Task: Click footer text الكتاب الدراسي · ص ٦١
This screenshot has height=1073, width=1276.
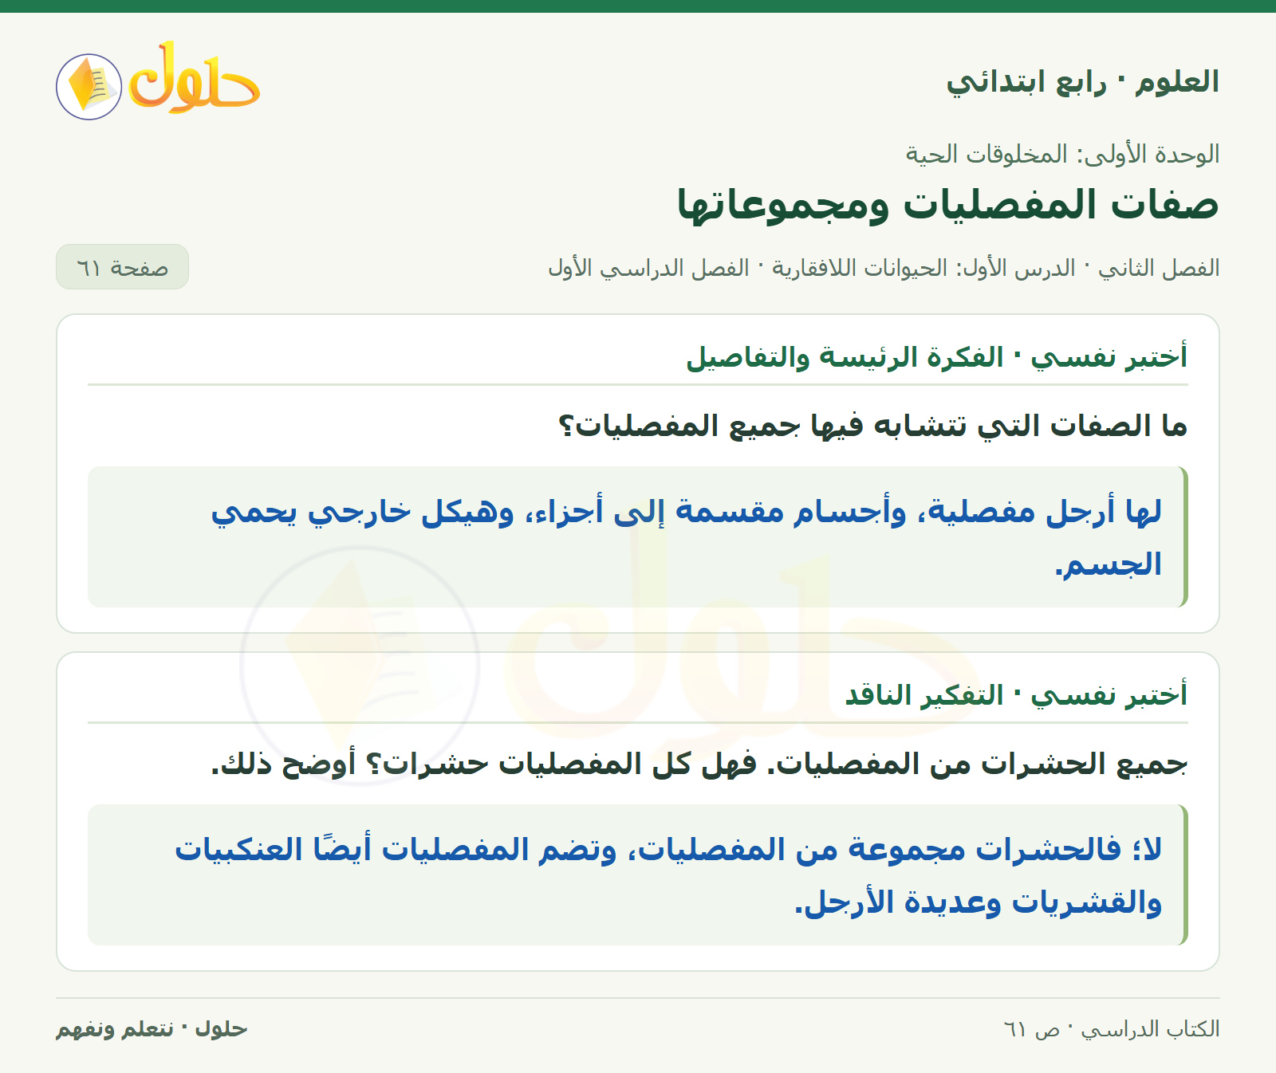Action: [x=1112, y=1029]
